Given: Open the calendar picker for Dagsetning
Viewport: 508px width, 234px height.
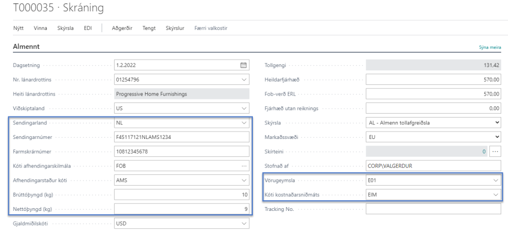Looking at the screenshot, I should pyautogui.click(x=244, y=64).
